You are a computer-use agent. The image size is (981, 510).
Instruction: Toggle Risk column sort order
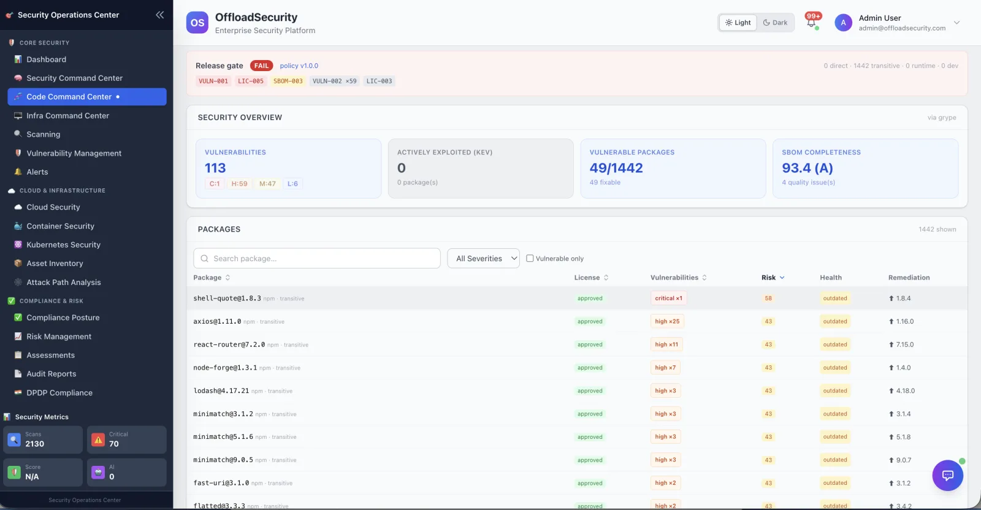point(773,278)
